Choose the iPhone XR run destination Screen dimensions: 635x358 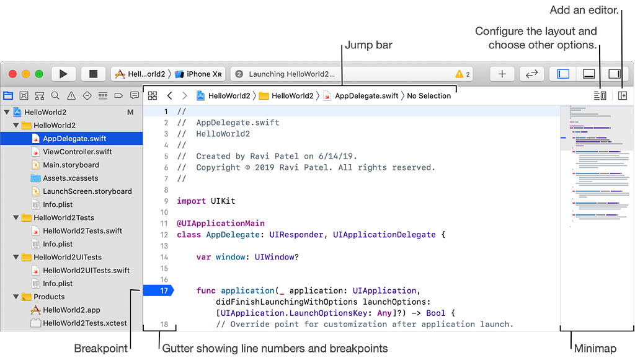(198, 74)
